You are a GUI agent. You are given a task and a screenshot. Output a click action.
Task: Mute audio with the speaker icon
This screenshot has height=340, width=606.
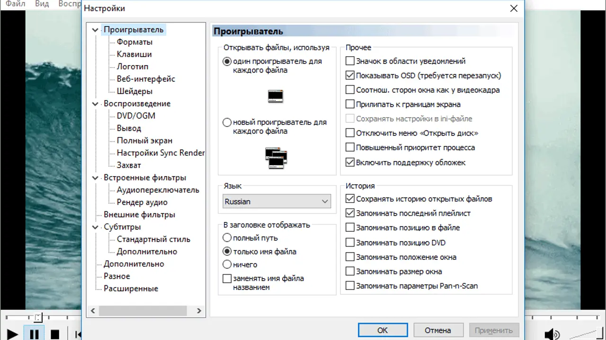tap(551, 334)
